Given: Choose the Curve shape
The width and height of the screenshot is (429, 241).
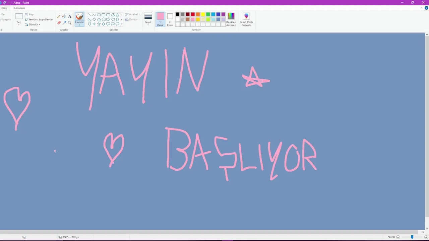Looking at the screenshot, I should tap(94, 15).
